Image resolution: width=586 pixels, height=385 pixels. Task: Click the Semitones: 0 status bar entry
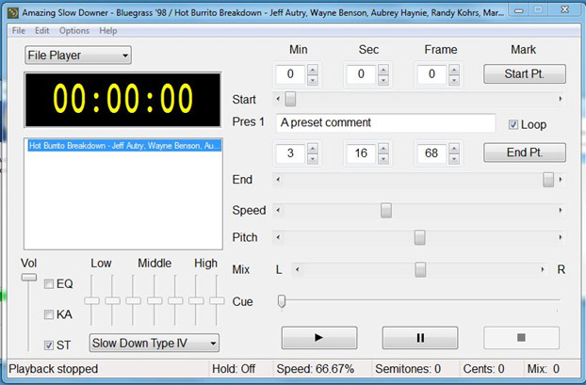click(x=408, y=369)
